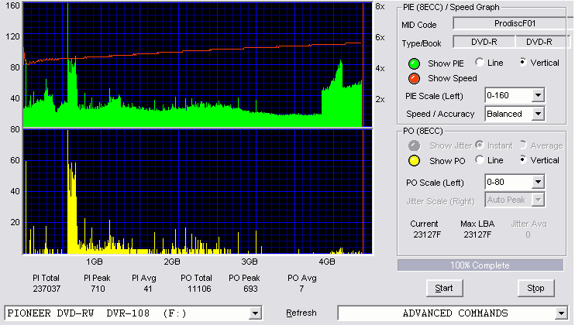Select Line mode for PO graph
This screenshot has height=325, width=575.
479,160
